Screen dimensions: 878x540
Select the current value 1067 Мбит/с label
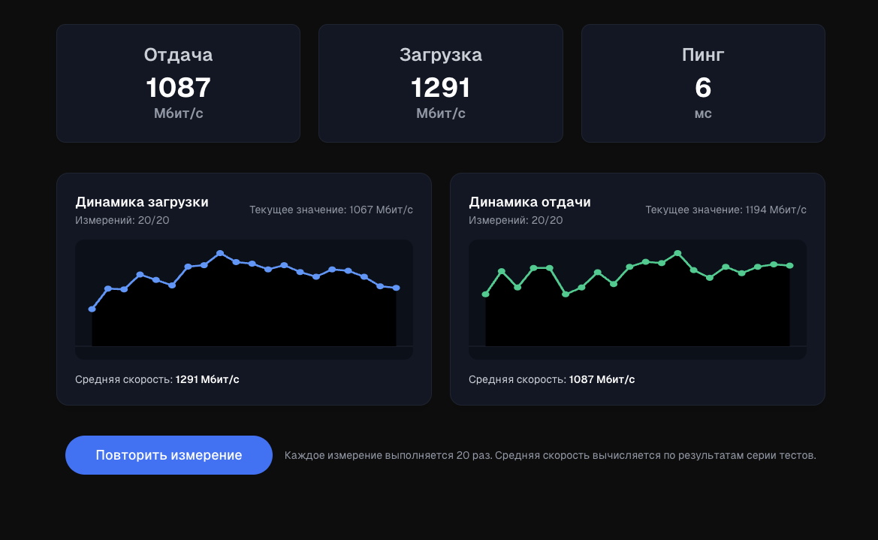[x=331, y=210]
